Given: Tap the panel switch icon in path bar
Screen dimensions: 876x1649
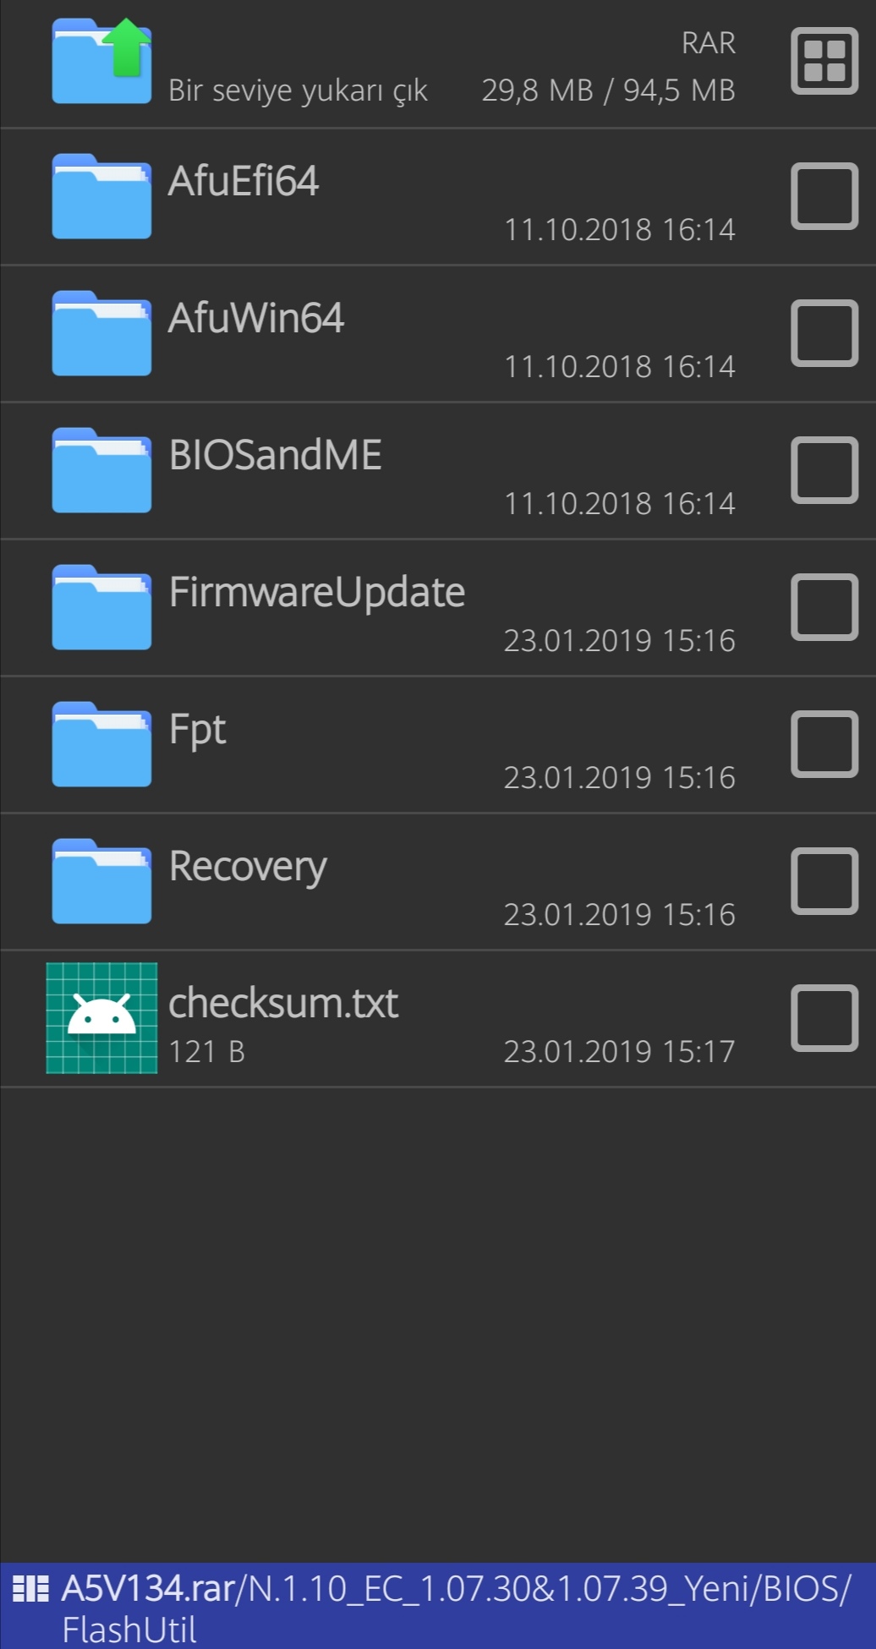Looking at the screenshot, I should pyautogui.click(x=30, y=1589).
